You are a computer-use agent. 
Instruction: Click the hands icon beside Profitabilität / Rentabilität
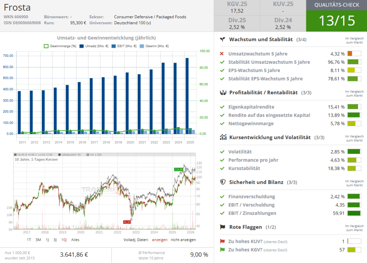pos(223,92)
